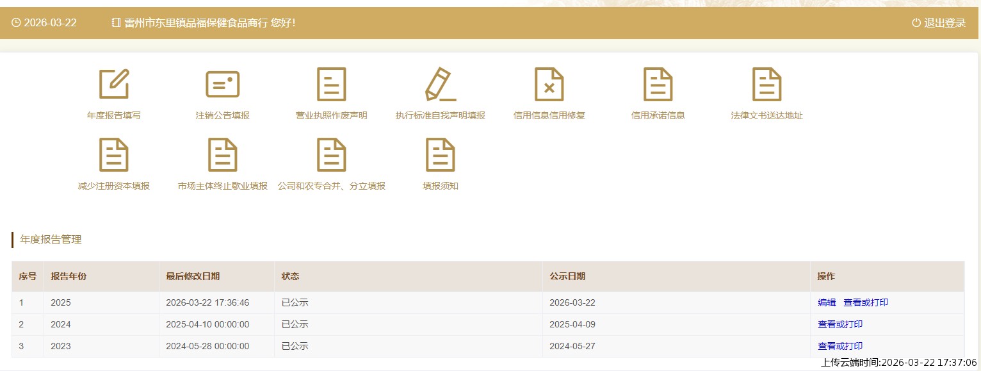Click the 注销公告填报 icon
Image resolution: width=981 pixels, height=371 pixels.
[x=222, y=84]
